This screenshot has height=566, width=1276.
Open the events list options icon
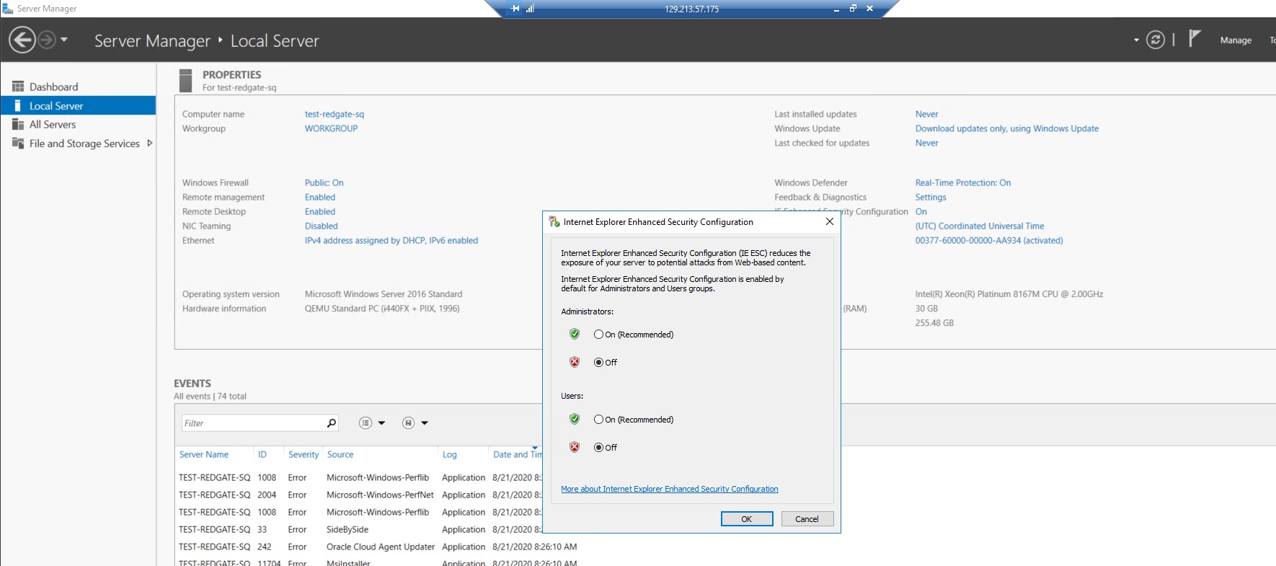(365, 423)
